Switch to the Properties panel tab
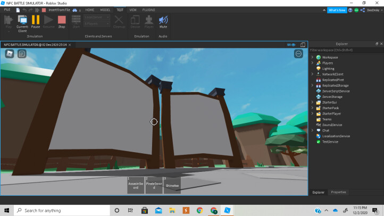The height and width of the screenshot is (216, 384). [x=338, y=192]
